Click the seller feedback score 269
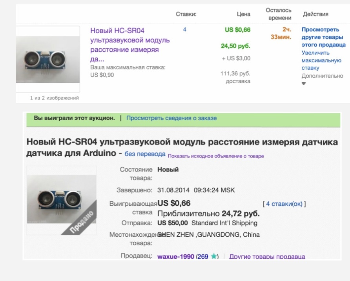 pos(203,256)
